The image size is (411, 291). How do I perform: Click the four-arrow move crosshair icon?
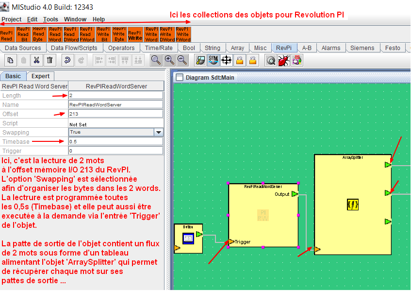pyautogui.click(x=226, y=61)
